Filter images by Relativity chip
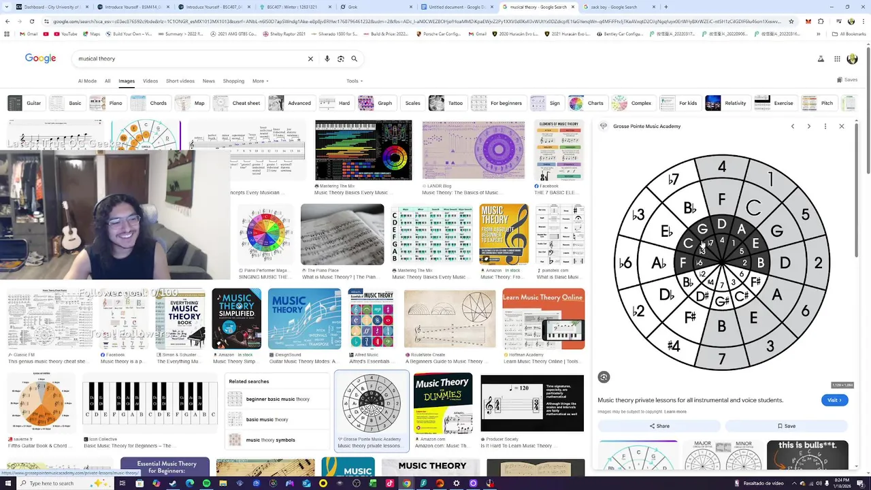This screenshot has width=871, height=490. (727, 103)
